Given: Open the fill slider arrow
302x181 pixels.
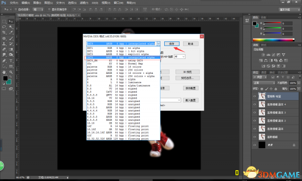Looking at the screenshot, I should (299, 89).
